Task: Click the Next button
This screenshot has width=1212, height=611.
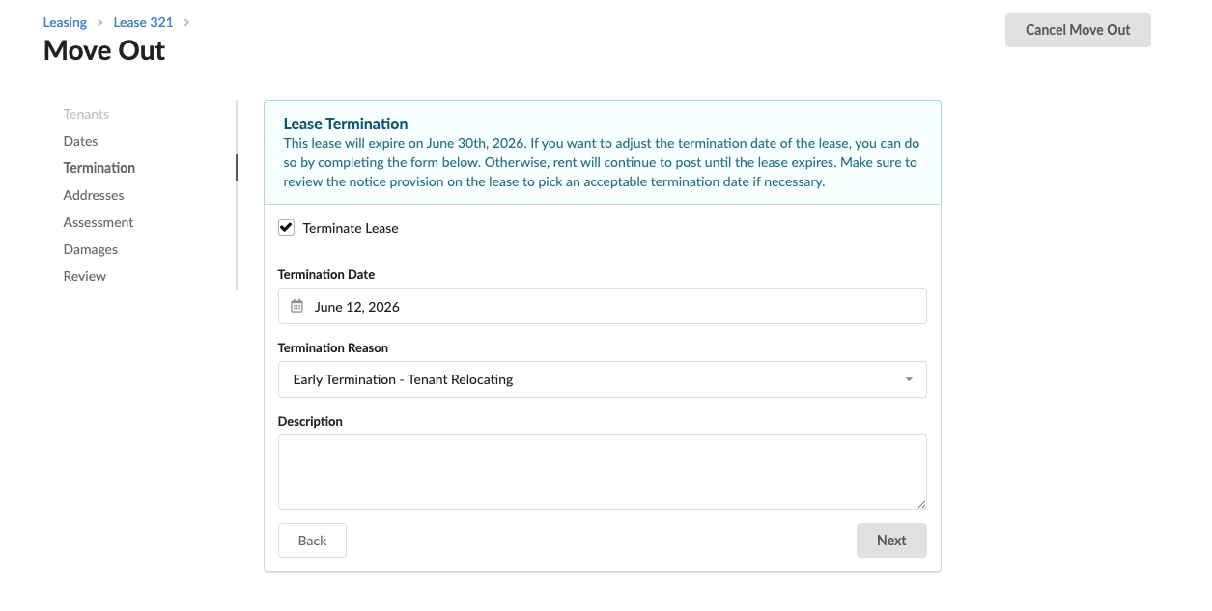Action: 891,541
